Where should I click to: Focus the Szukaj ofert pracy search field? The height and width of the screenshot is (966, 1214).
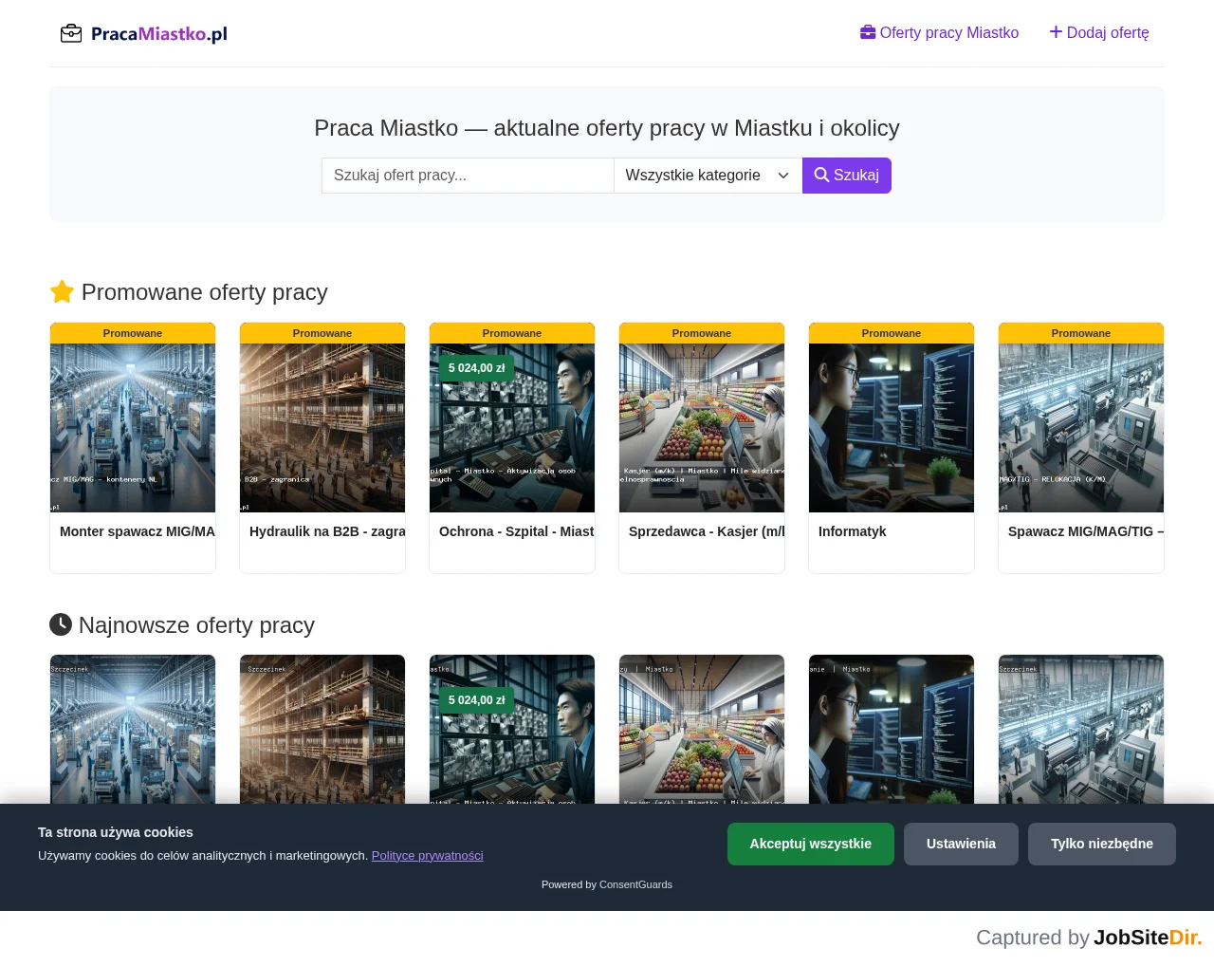[x=468, y=176]
